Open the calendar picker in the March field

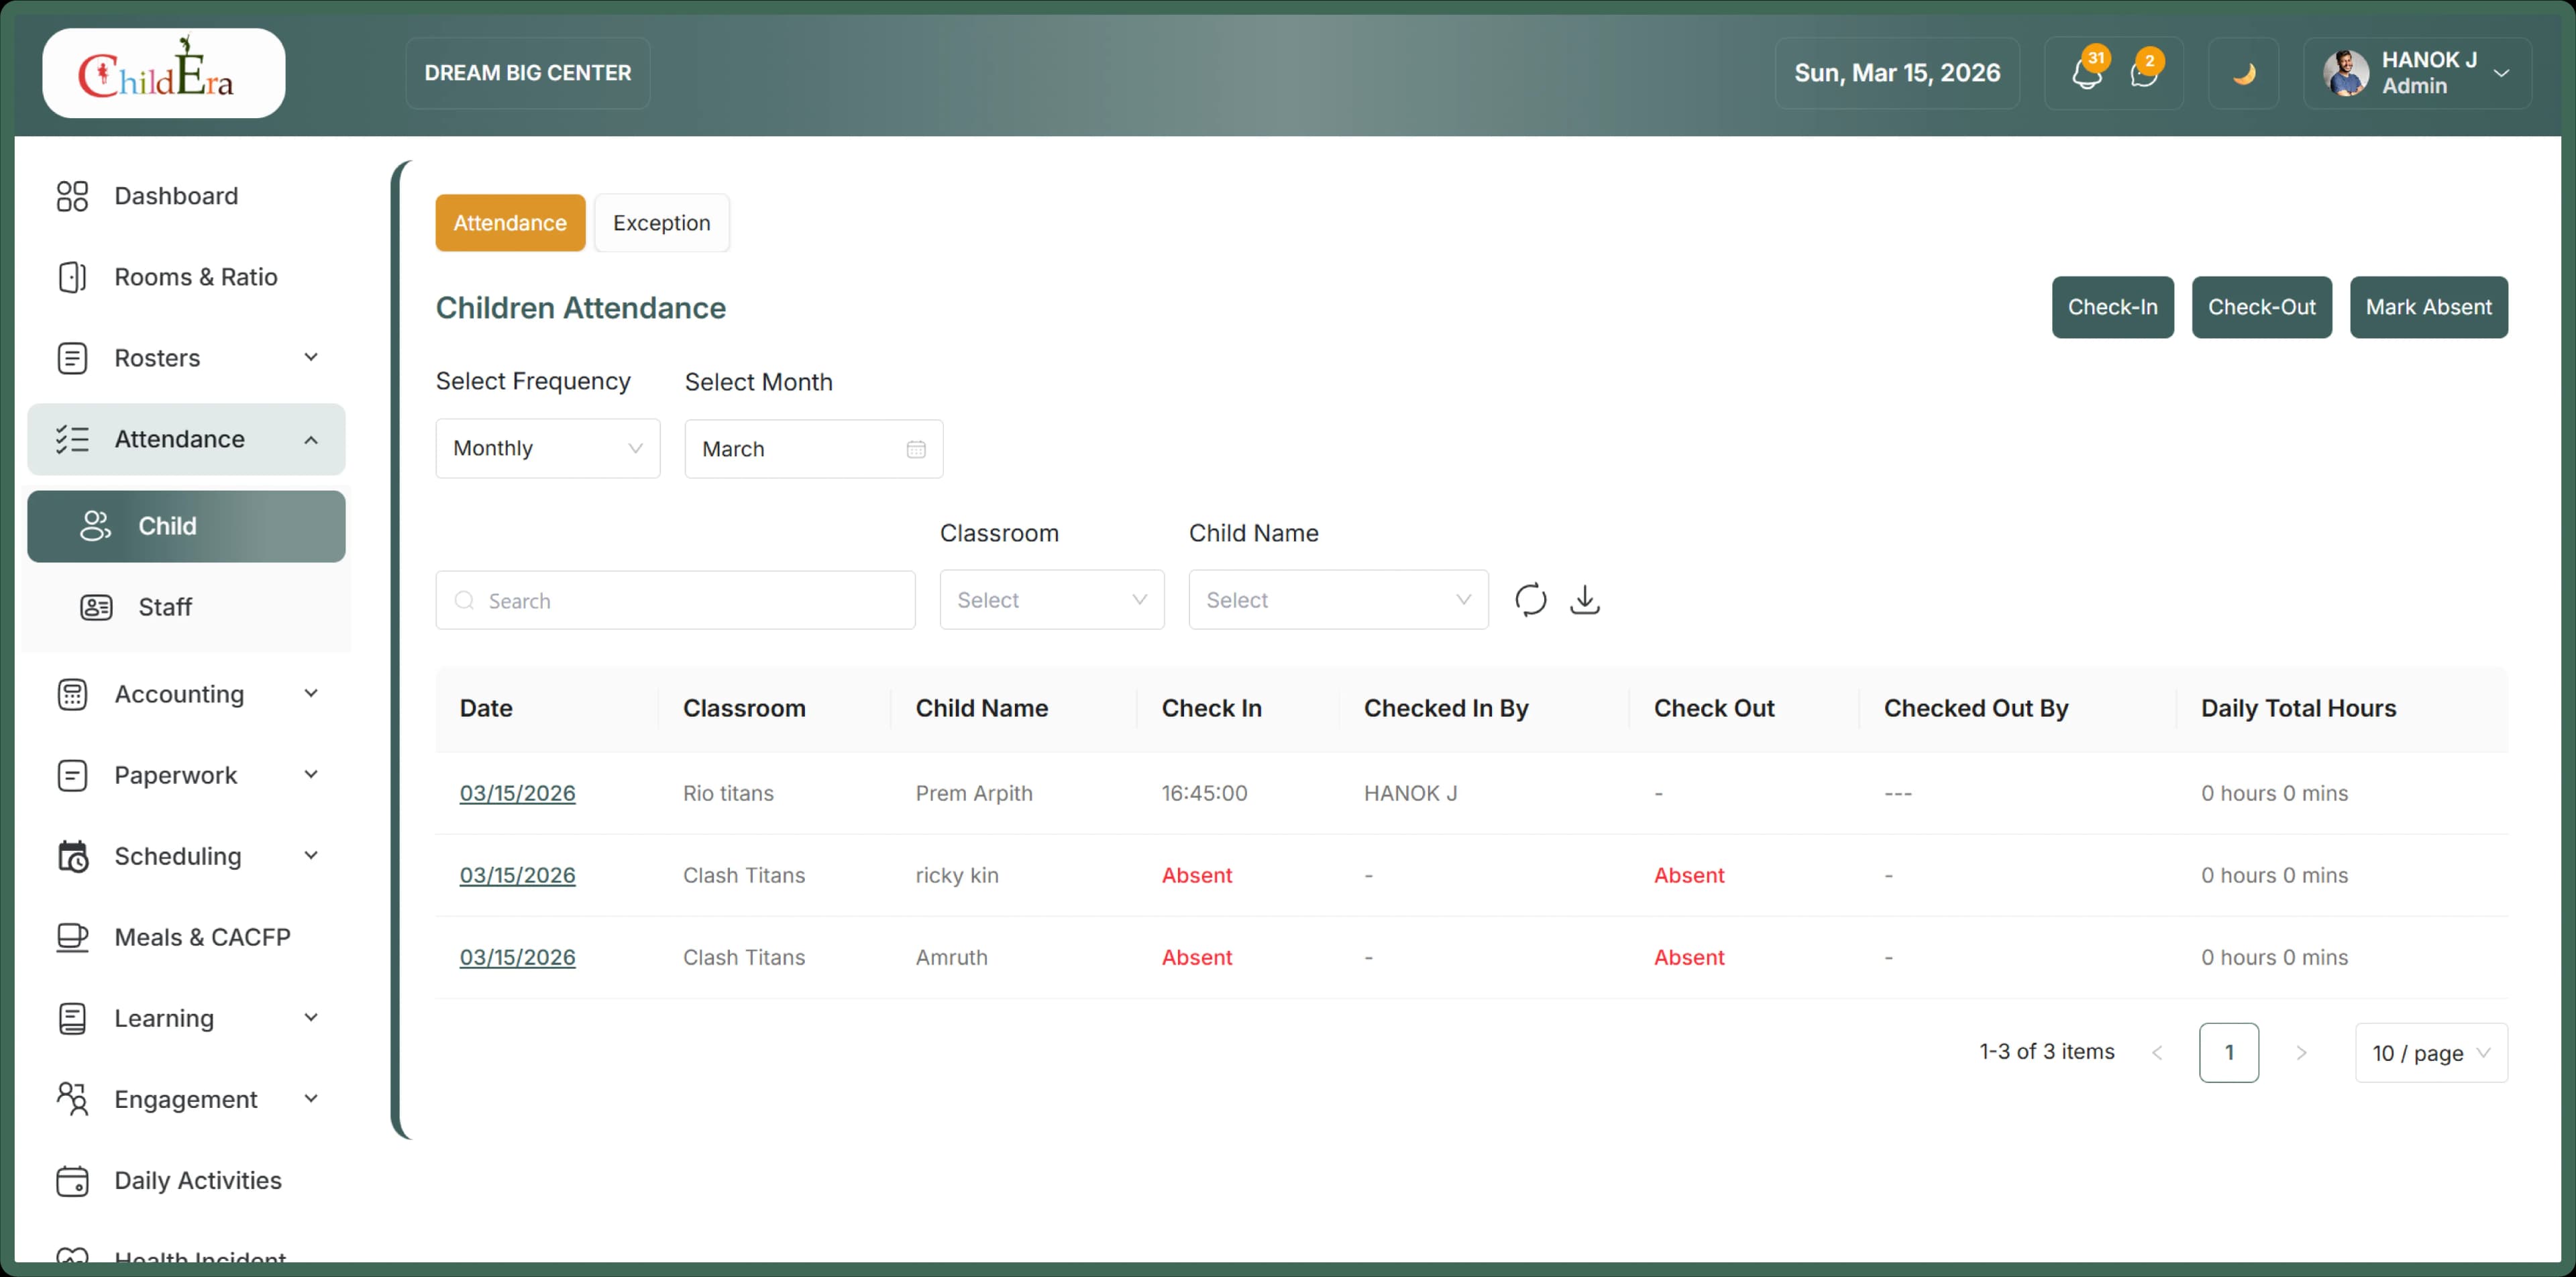(x=915, y=448)
